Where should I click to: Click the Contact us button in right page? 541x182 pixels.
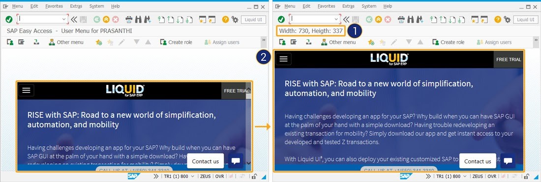pos(478,161)
